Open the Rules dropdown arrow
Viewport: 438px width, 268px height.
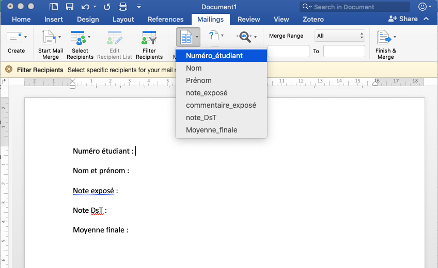[x=222, y=36]
